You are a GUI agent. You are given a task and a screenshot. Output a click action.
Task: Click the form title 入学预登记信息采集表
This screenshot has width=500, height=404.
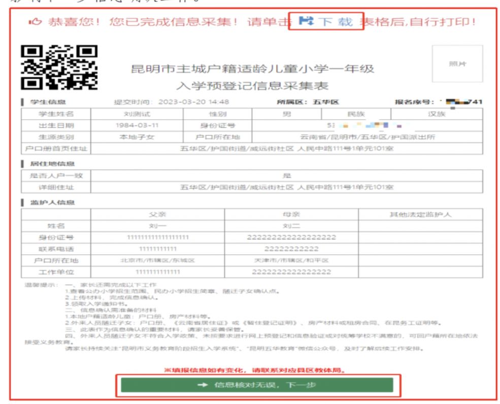point(252,85)
